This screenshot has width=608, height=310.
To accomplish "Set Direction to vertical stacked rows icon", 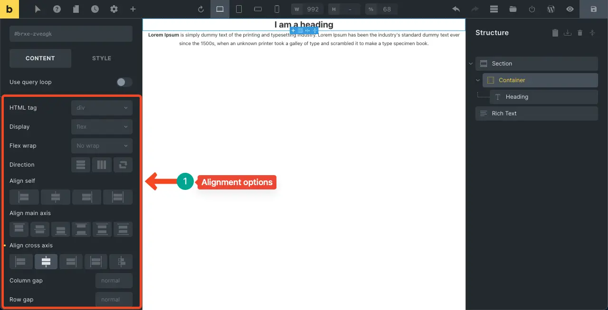I will [81, 165].
